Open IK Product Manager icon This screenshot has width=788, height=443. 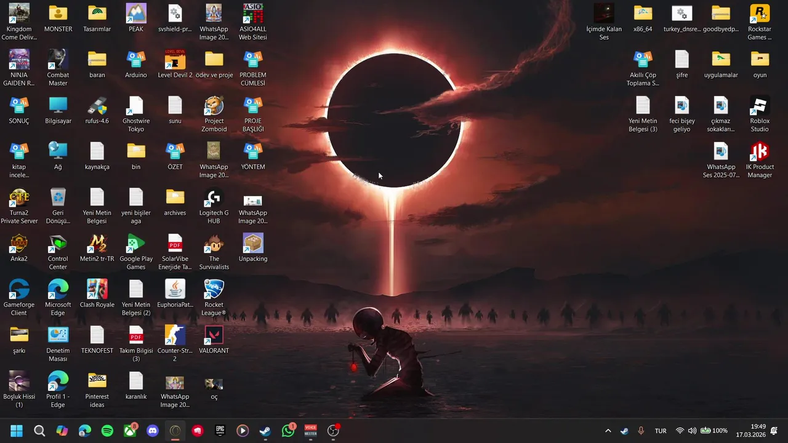pos(760,160)
